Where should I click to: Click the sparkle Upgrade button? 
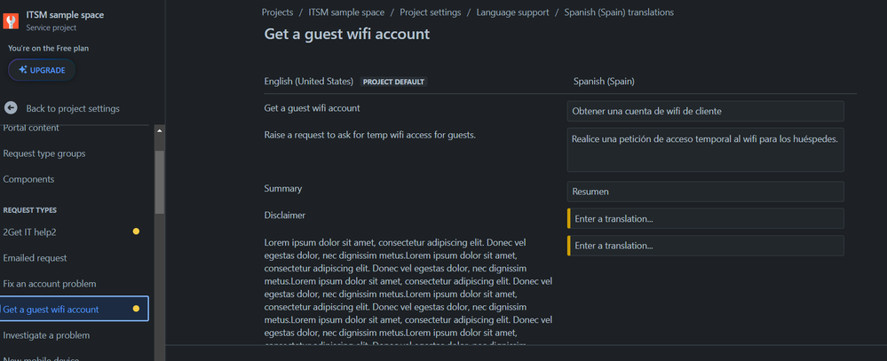pyautogui.click(x=42, y=70)
